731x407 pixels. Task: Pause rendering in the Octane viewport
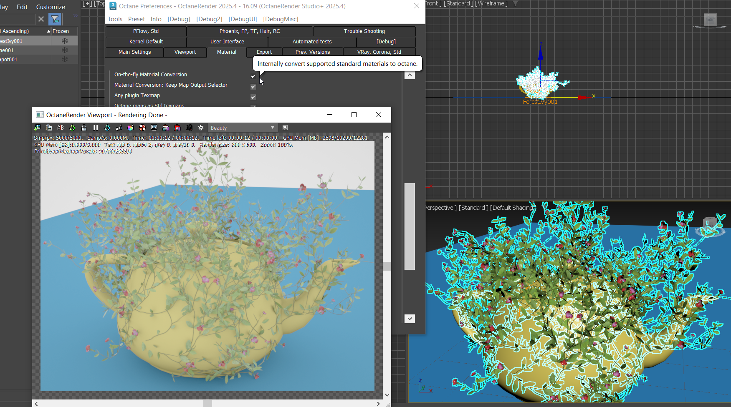pyautogui.click(x=96, y=128)
